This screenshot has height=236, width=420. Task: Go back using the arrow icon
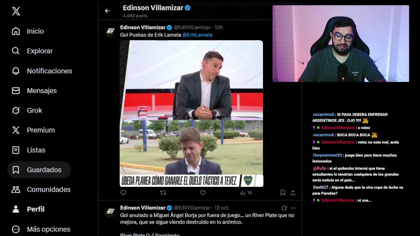coord(107,11)
